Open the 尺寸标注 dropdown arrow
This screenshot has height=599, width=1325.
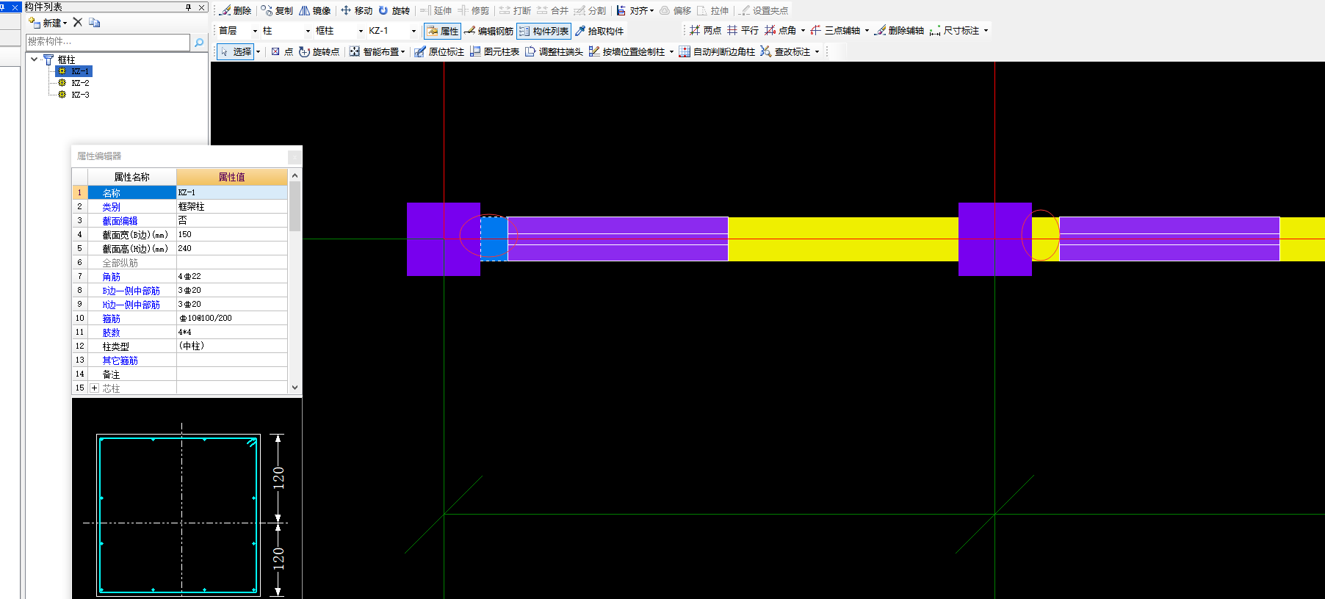pyautogui.click(x=986, y=30)
